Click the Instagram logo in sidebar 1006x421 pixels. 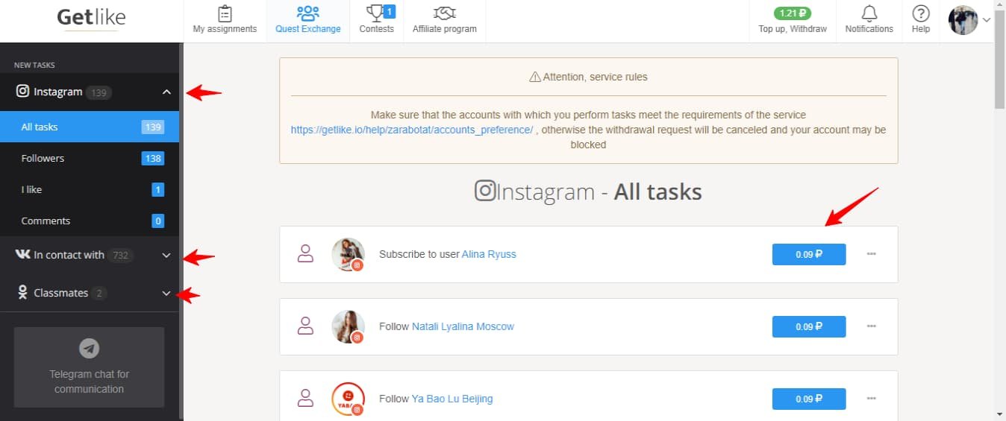coord(22,92)
